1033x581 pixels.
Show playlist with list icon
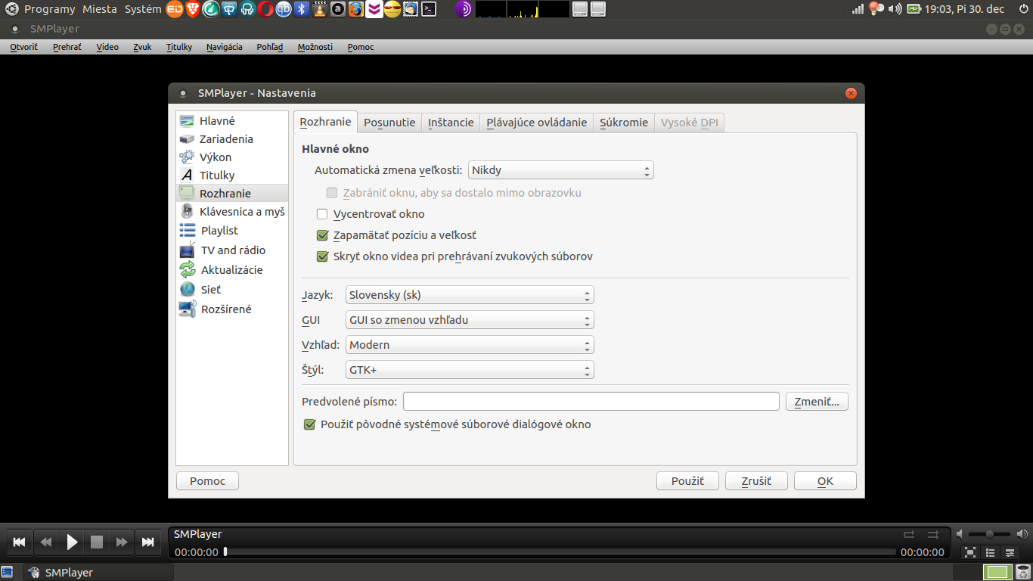pos(990,552)
